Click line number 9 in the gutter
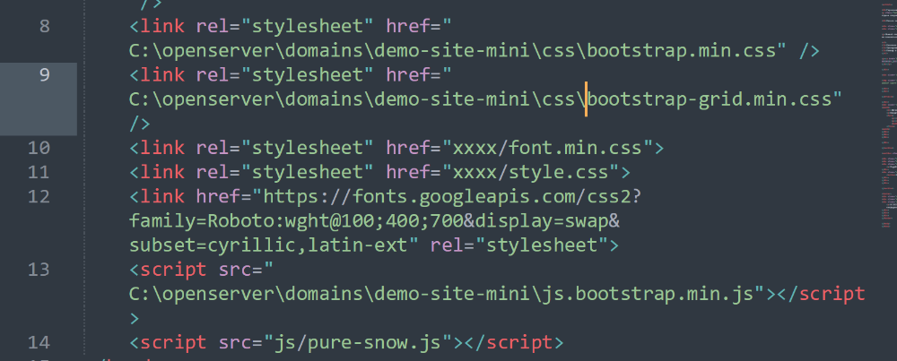 (44, 74)
